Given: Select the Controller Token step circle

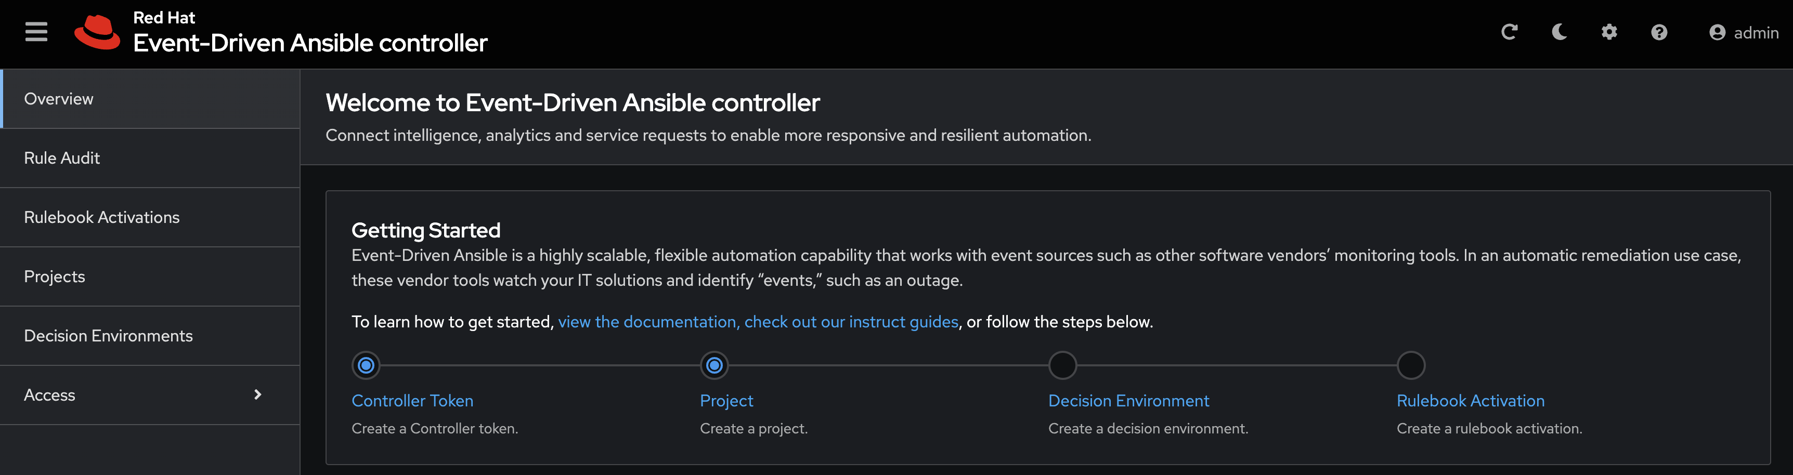Looking at the screenshot, I should click(x=366, y=365).
